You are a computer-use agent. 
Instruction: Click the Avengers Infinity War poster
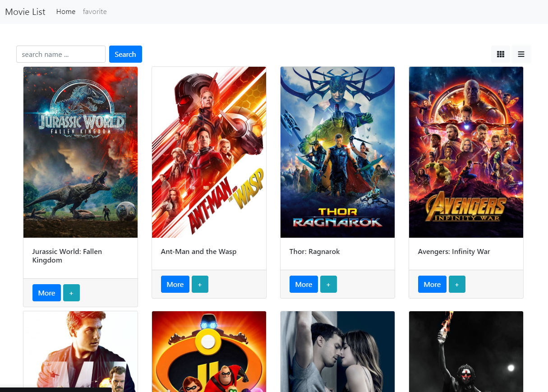pos(466,152)
